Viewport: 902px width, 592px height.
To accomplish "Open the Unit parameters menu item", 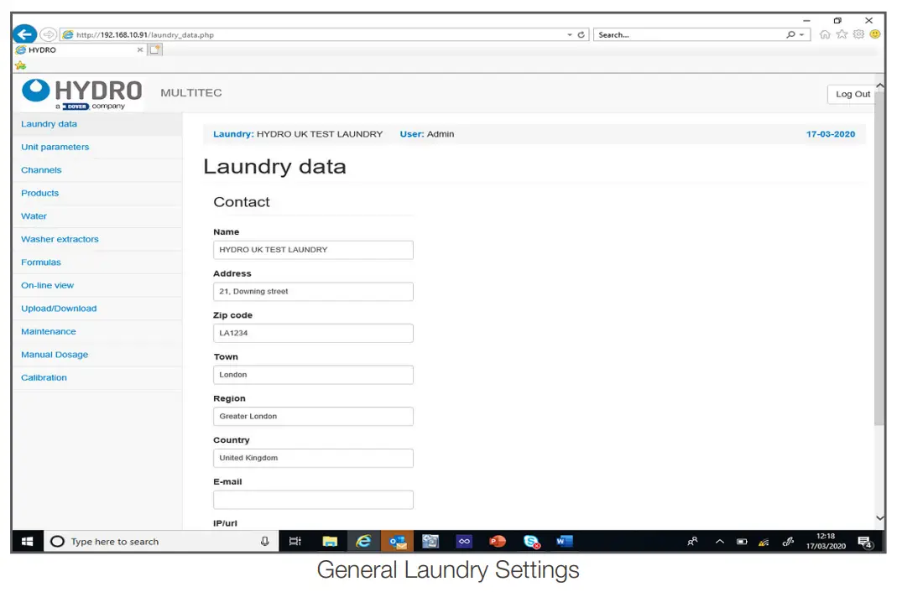I will point(55,147).
